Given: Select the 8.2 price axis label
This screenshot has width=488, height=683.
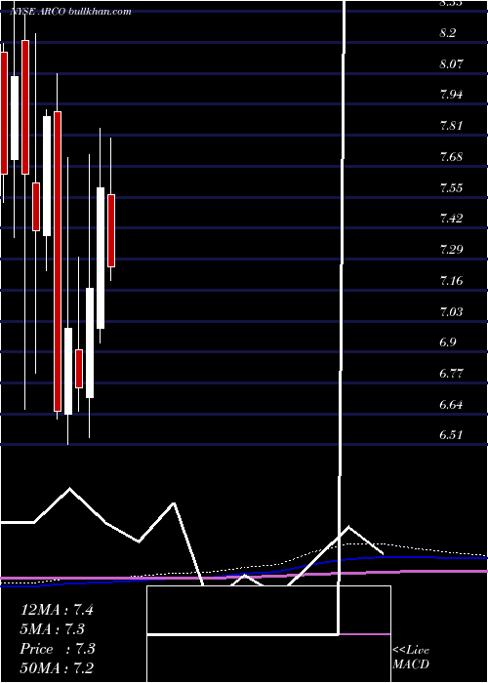Looking at the screenshot, I should (x=447, y=33).
